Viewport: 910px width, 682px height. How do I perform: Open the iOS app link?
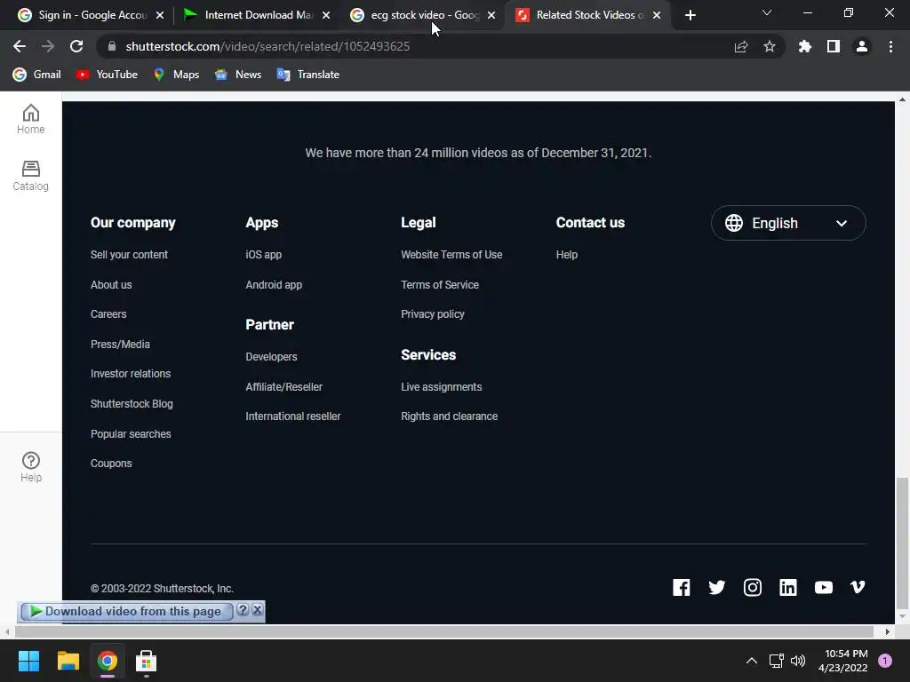(x=263, y=255)
